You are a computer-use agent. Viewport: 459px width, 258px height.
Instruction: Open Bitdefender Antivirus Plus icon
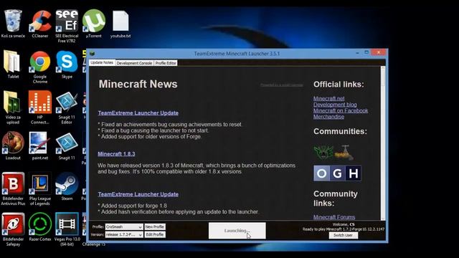click(x=13, y=188)
